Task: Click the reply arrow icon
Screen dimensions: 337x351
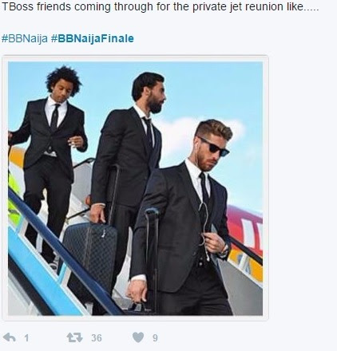Action: click(x=10, y=337)
